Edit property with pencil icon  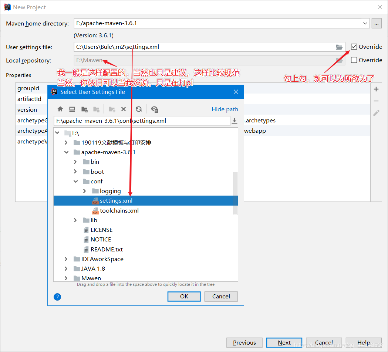[376, 113]
